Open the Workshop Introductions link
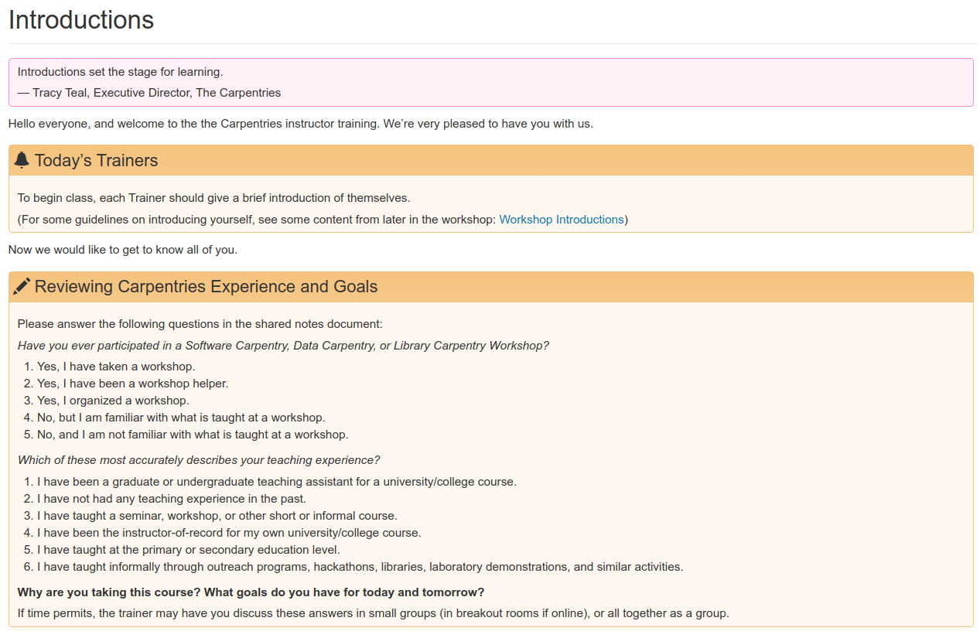 561,220
